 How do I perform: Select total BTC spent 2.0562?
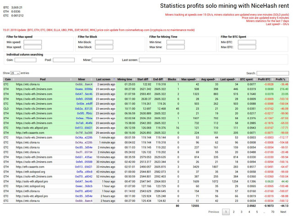[x=251, y=206]
